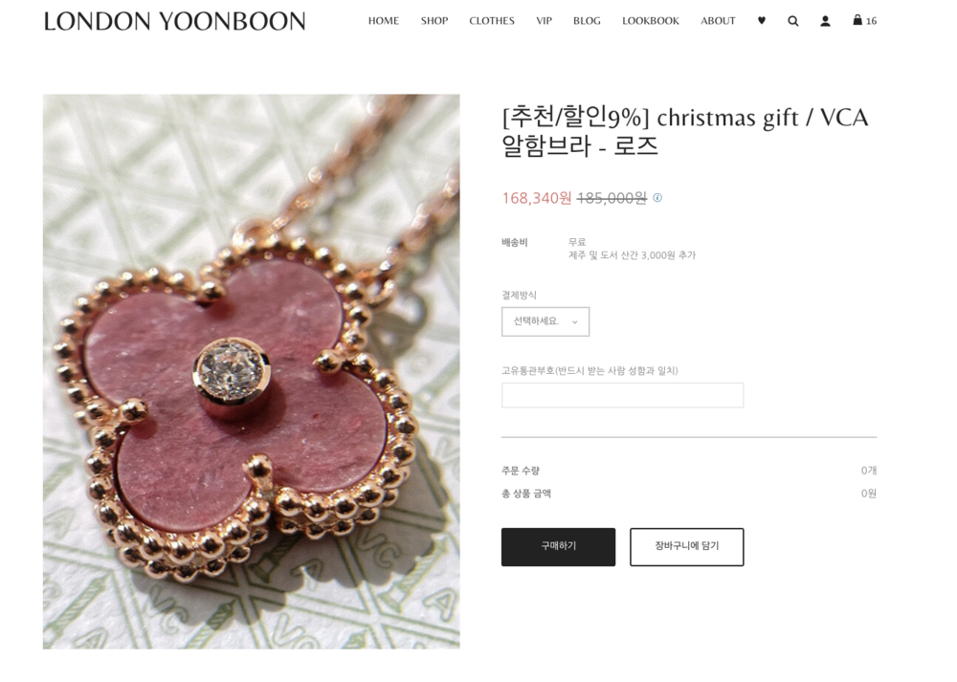Visit the LOOKBOOK page
This screenshot has height=682, width=957.
pyautogui.click(x=651, y=21)
